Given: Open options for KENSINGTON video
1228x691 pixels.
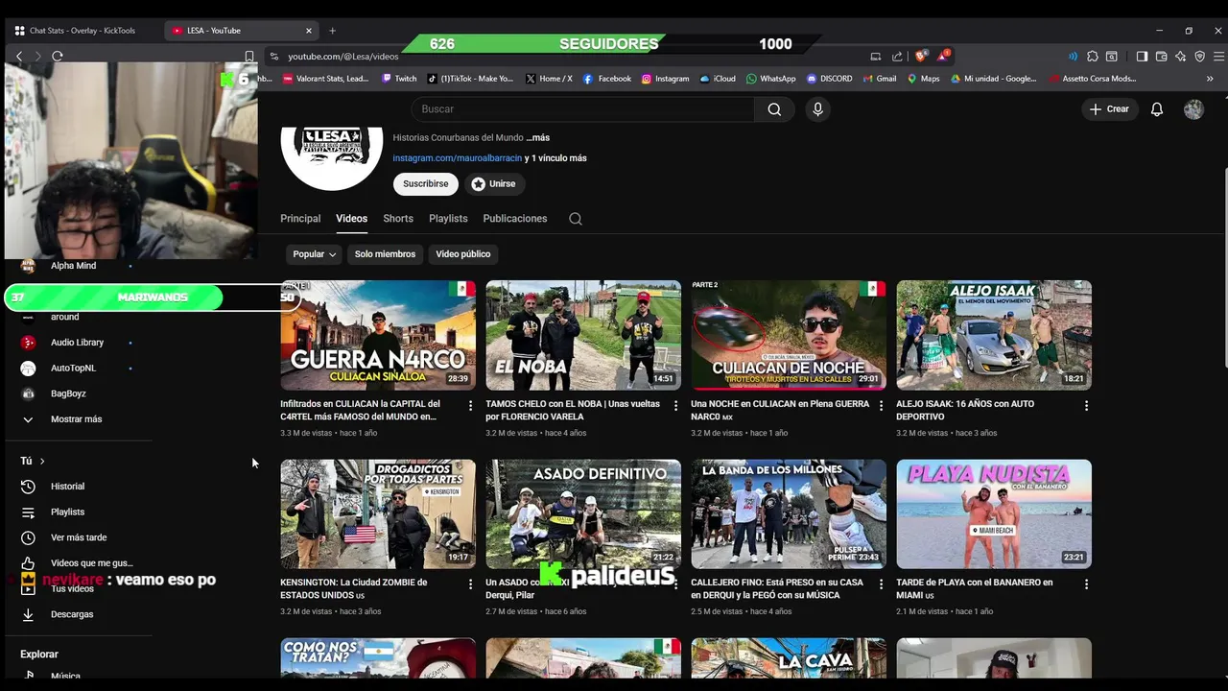Looking at the screenshot, I should click(x=470, y=584).
